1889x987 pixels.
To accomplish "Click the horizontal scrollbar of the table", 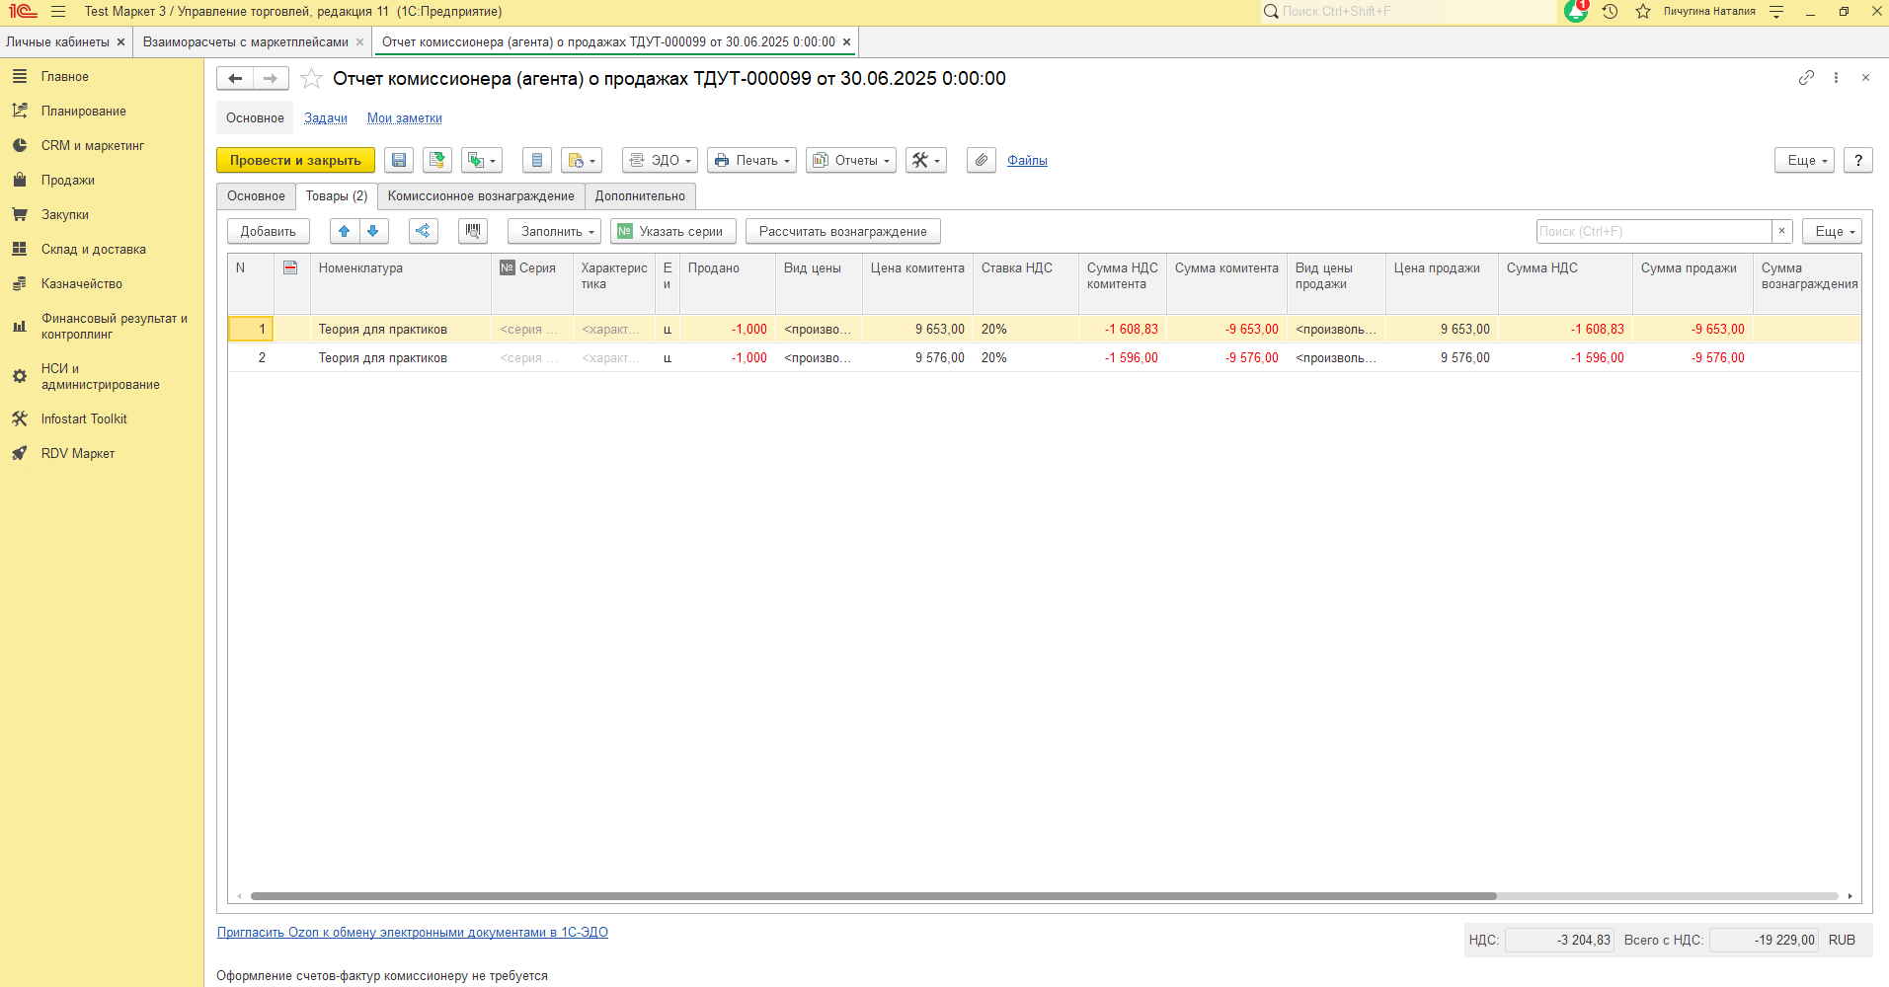I will click(x=873, y=896).
